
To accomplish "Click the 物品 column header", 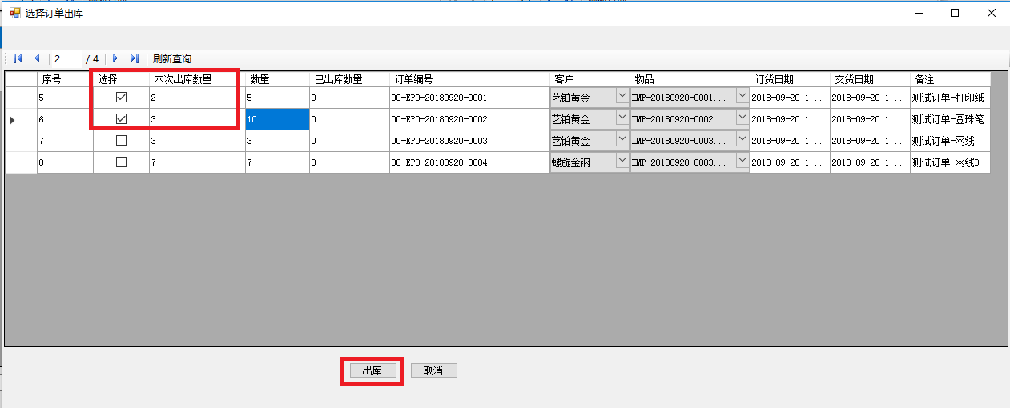I will click(x=690, y=79).
